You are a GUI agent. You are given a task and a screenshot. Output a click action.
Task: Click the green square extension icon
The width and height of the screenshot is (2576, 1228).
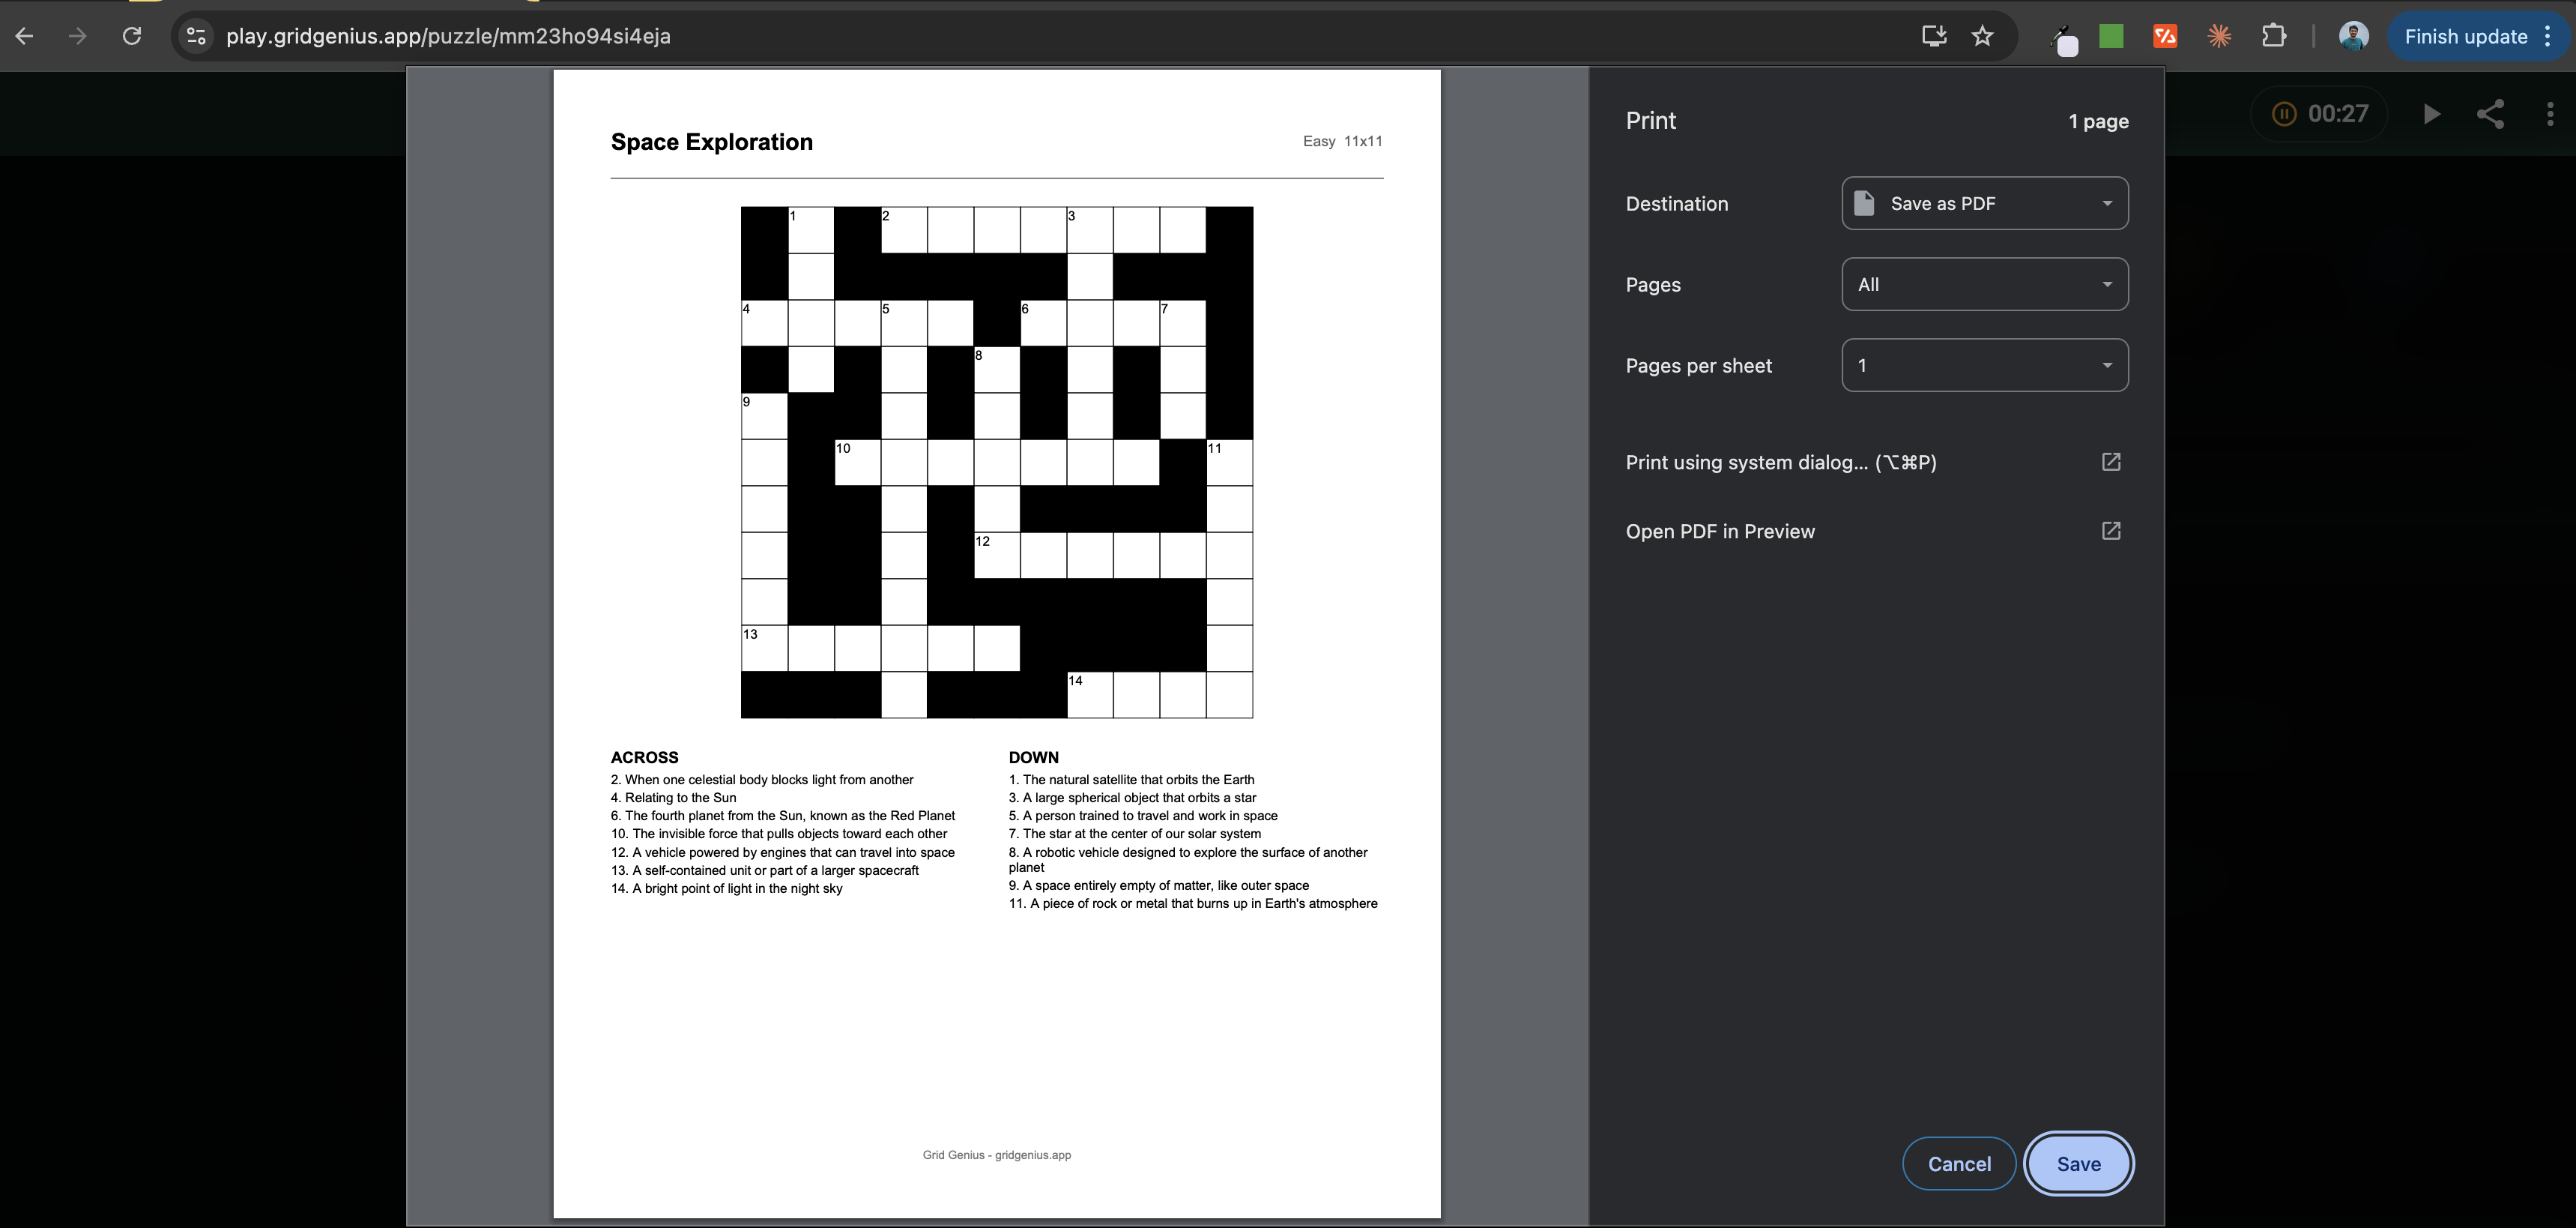click(x=2111, y=35)
